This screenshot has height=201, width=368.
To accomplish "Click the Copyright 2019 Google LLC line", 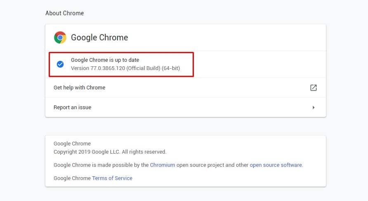I will [110, 152].
